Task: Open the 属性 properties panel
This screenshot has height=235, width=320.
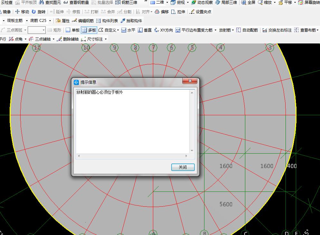Action: 63,21
